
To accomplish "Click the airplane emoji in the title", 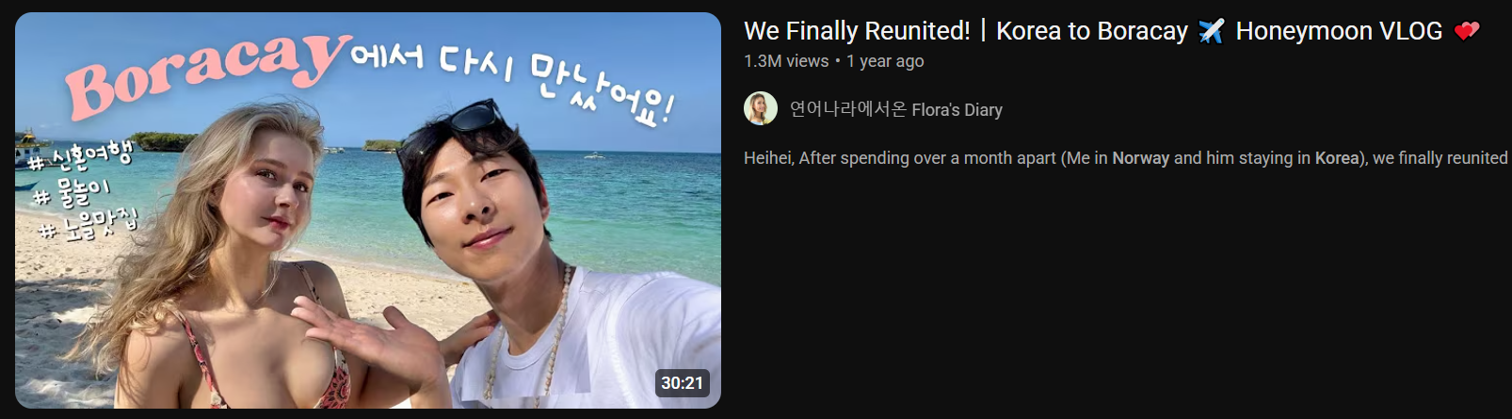I will click(1211, 31).
